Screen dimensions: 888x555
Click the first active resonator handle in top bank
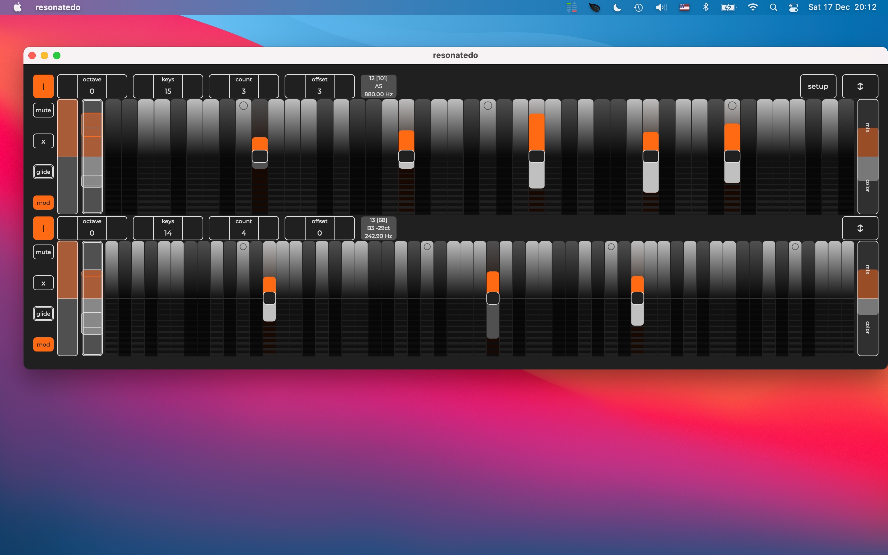pyautogui.click(x=260, y=156)
